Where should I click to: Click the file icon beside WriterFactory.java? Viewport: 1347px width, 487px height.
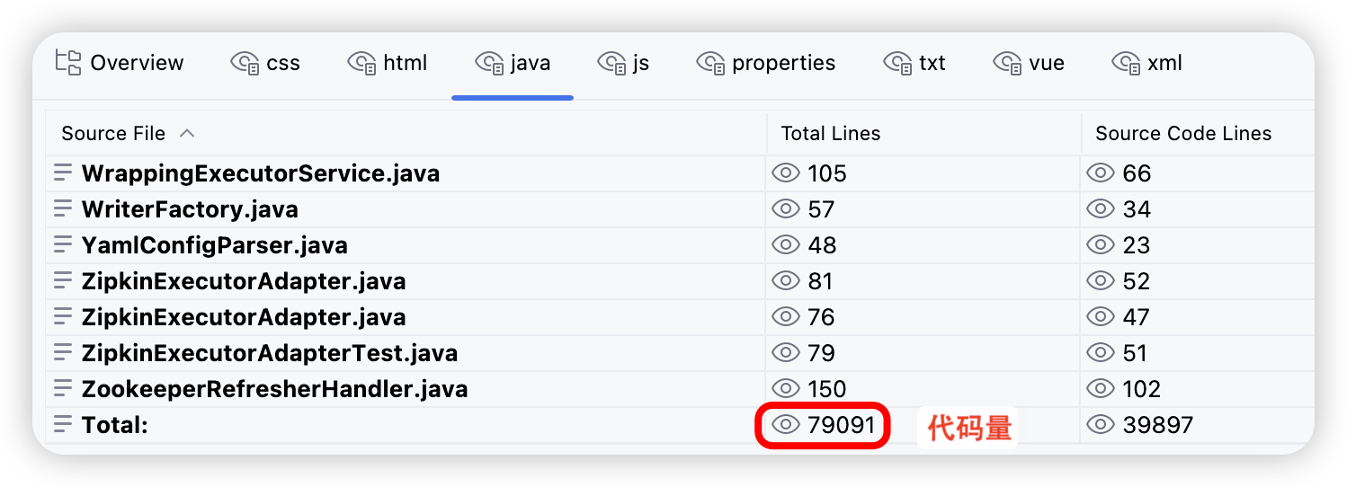(63, 208)
